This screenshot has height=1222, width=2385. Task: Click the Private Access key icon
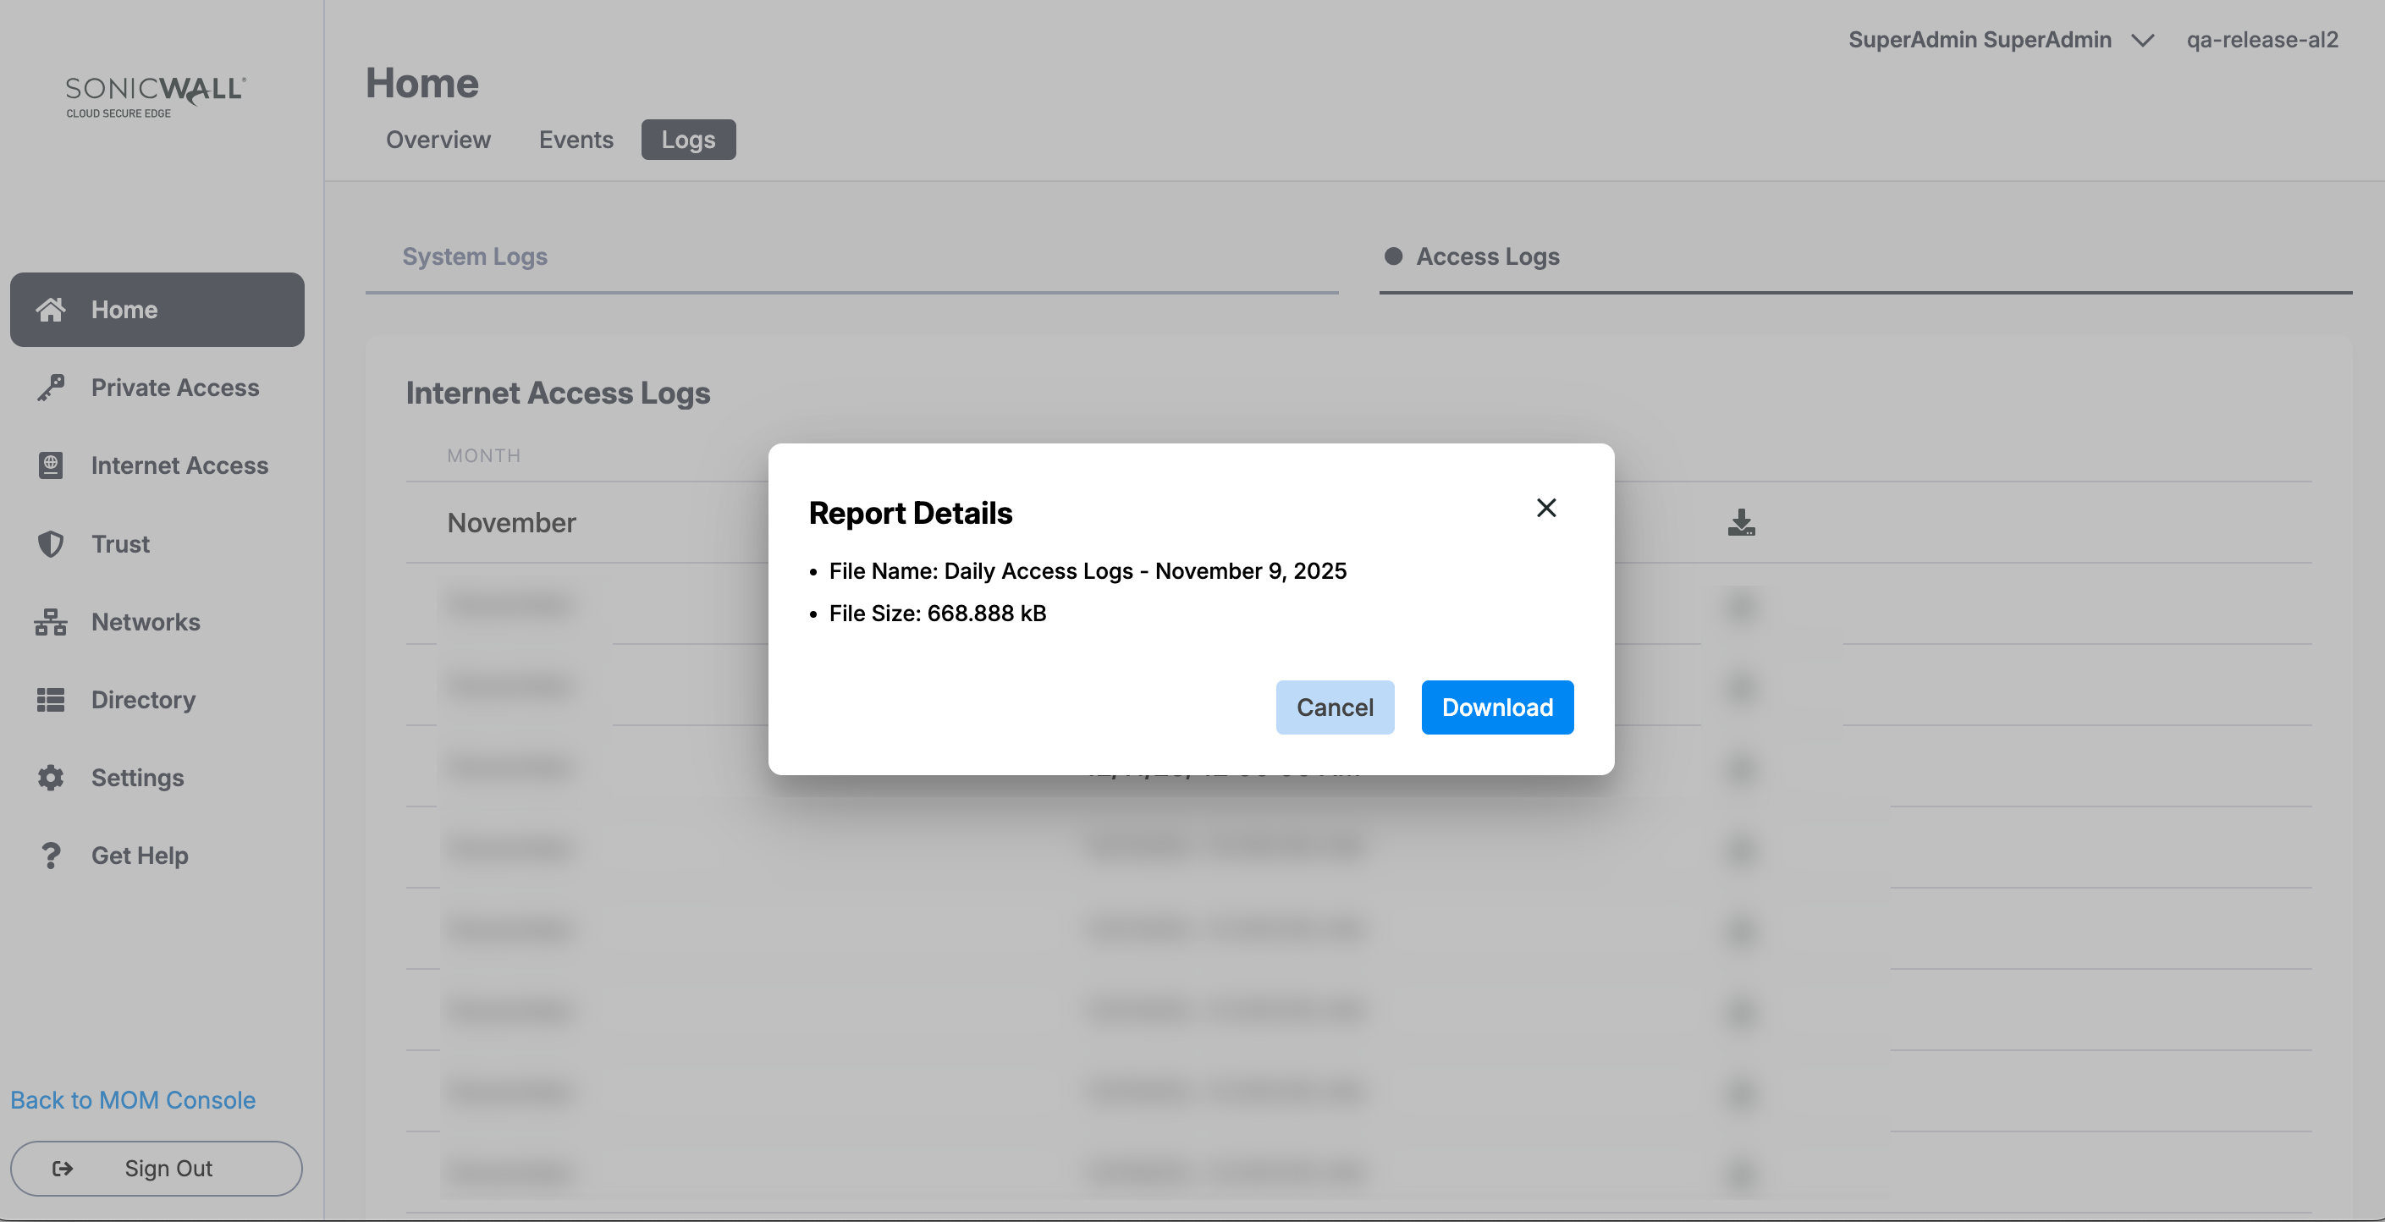51,387
